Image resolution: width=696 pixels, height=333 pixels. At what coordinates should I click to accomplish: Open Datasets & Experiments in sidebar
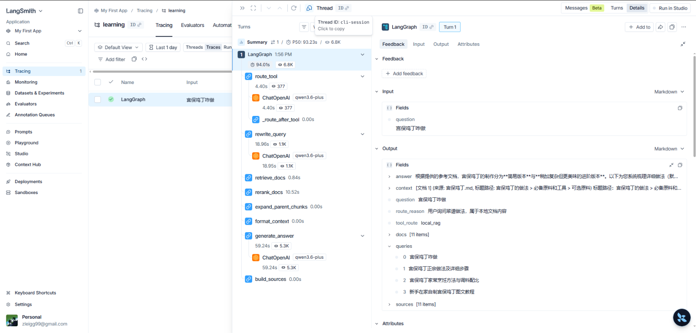point(44,93)
